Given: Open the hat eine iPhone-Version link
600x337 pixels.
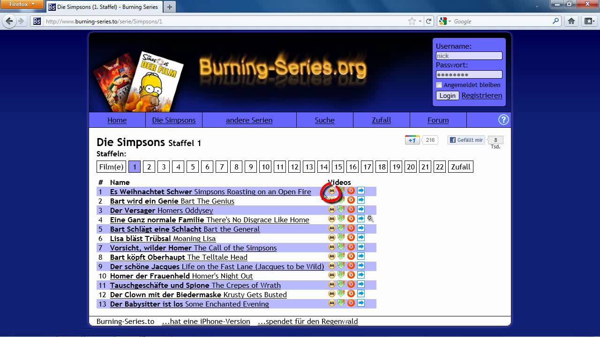Looking at the screenshot, I should 206,322.
